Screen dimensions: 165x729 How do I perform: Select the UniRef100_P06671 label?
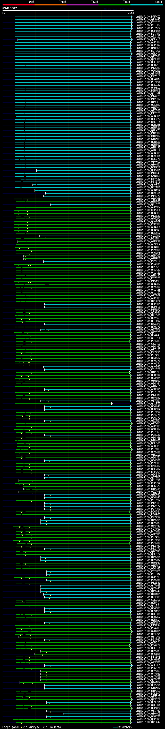(148, 668)
